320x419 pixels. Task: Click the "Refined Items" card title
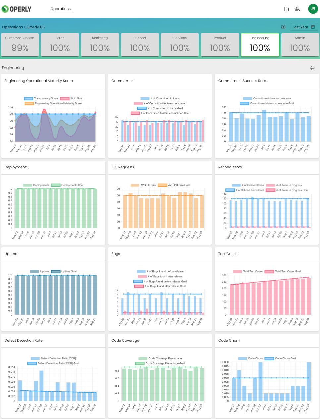click(230, 167)
